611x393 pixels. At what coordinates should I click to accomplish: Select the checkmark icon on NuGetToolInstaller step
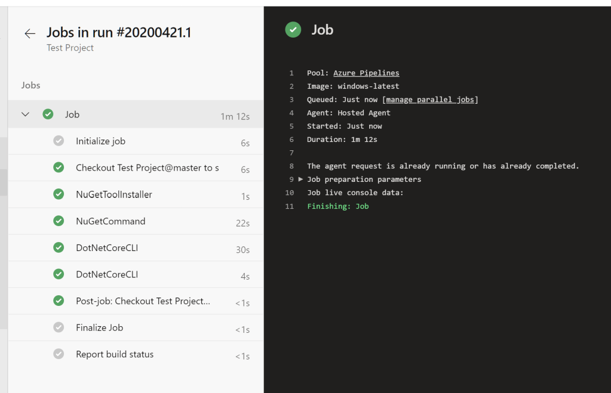pos(59,194)
